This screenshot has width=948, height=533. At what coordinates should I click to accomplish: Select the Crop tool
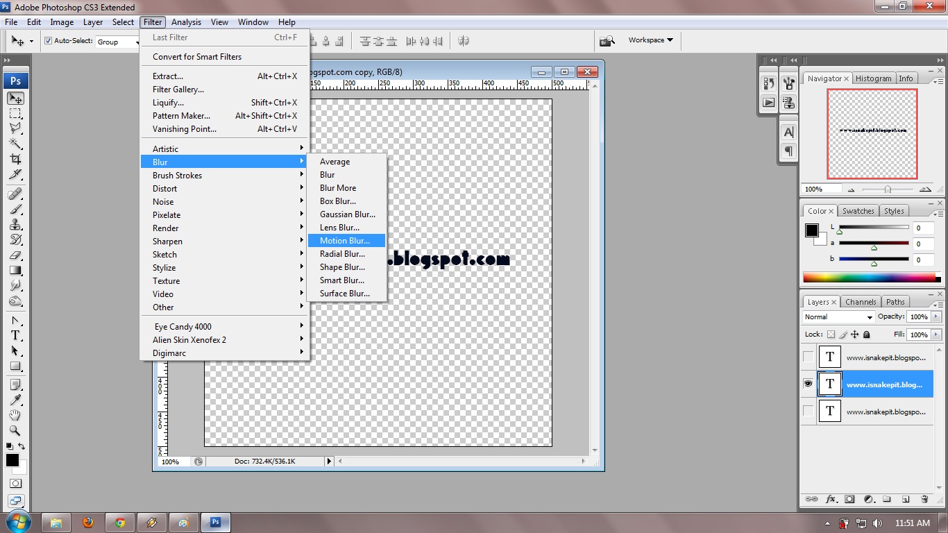point(15,160)
